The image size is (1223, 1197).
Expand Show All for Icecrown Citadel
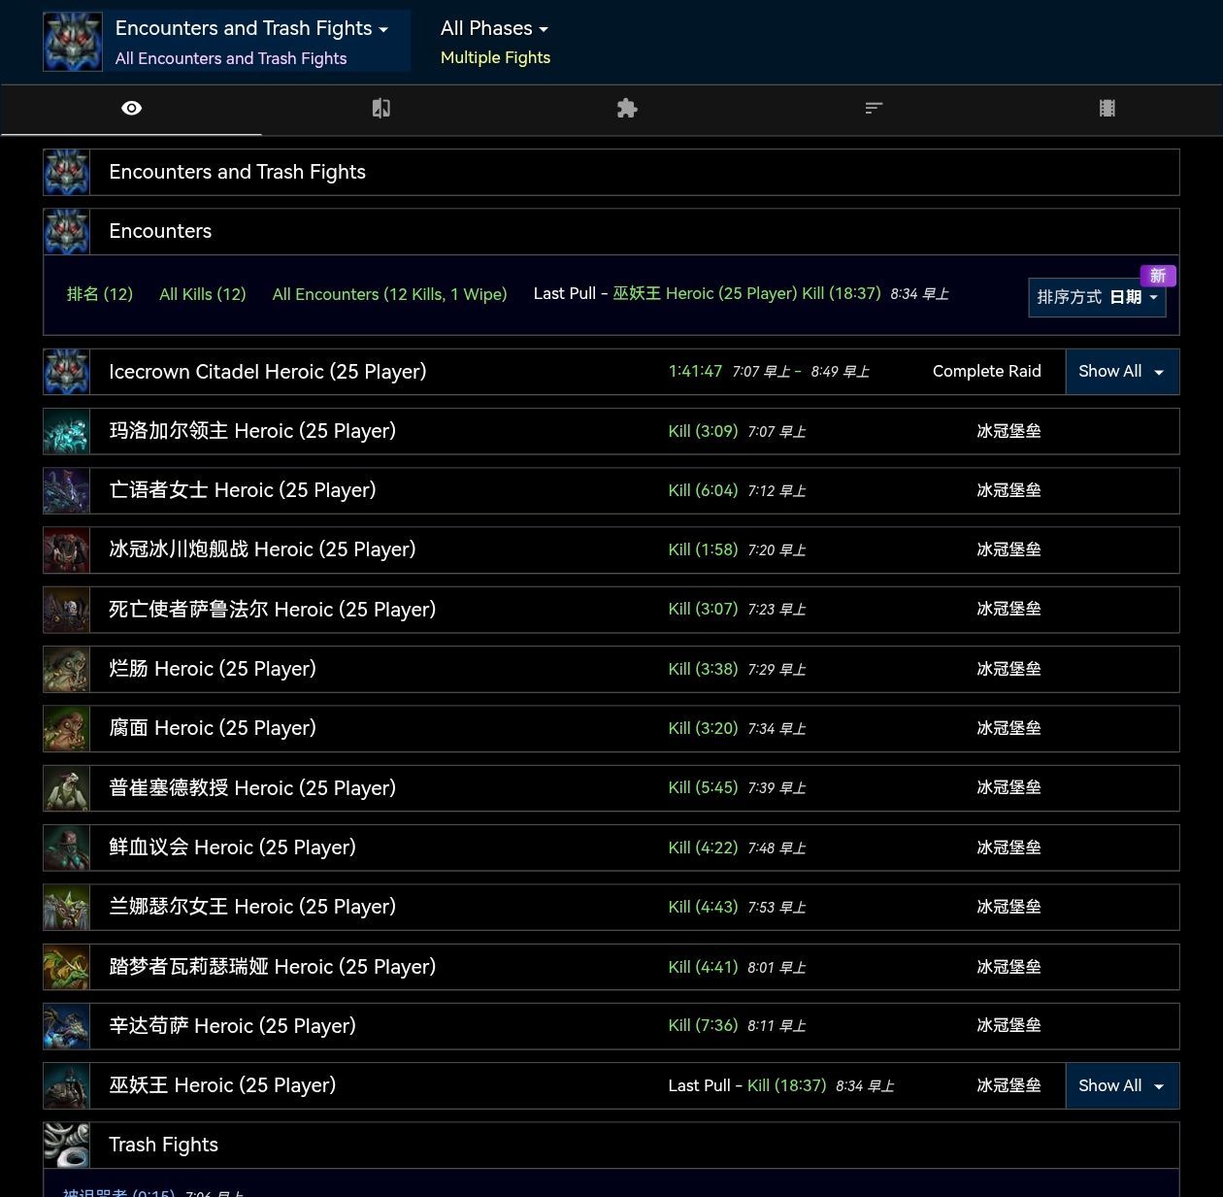pyautogui.click(x=1121, y=372)
